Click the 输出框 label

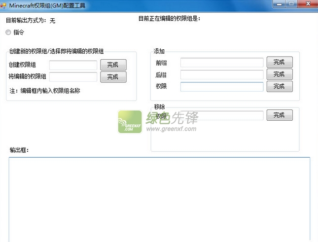(x=19, y=150)
